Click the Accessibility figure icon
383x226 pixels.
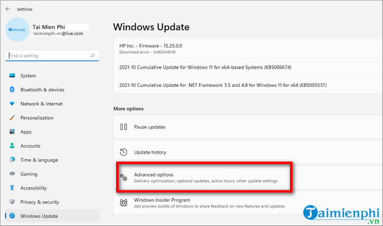tap(12, 188)
